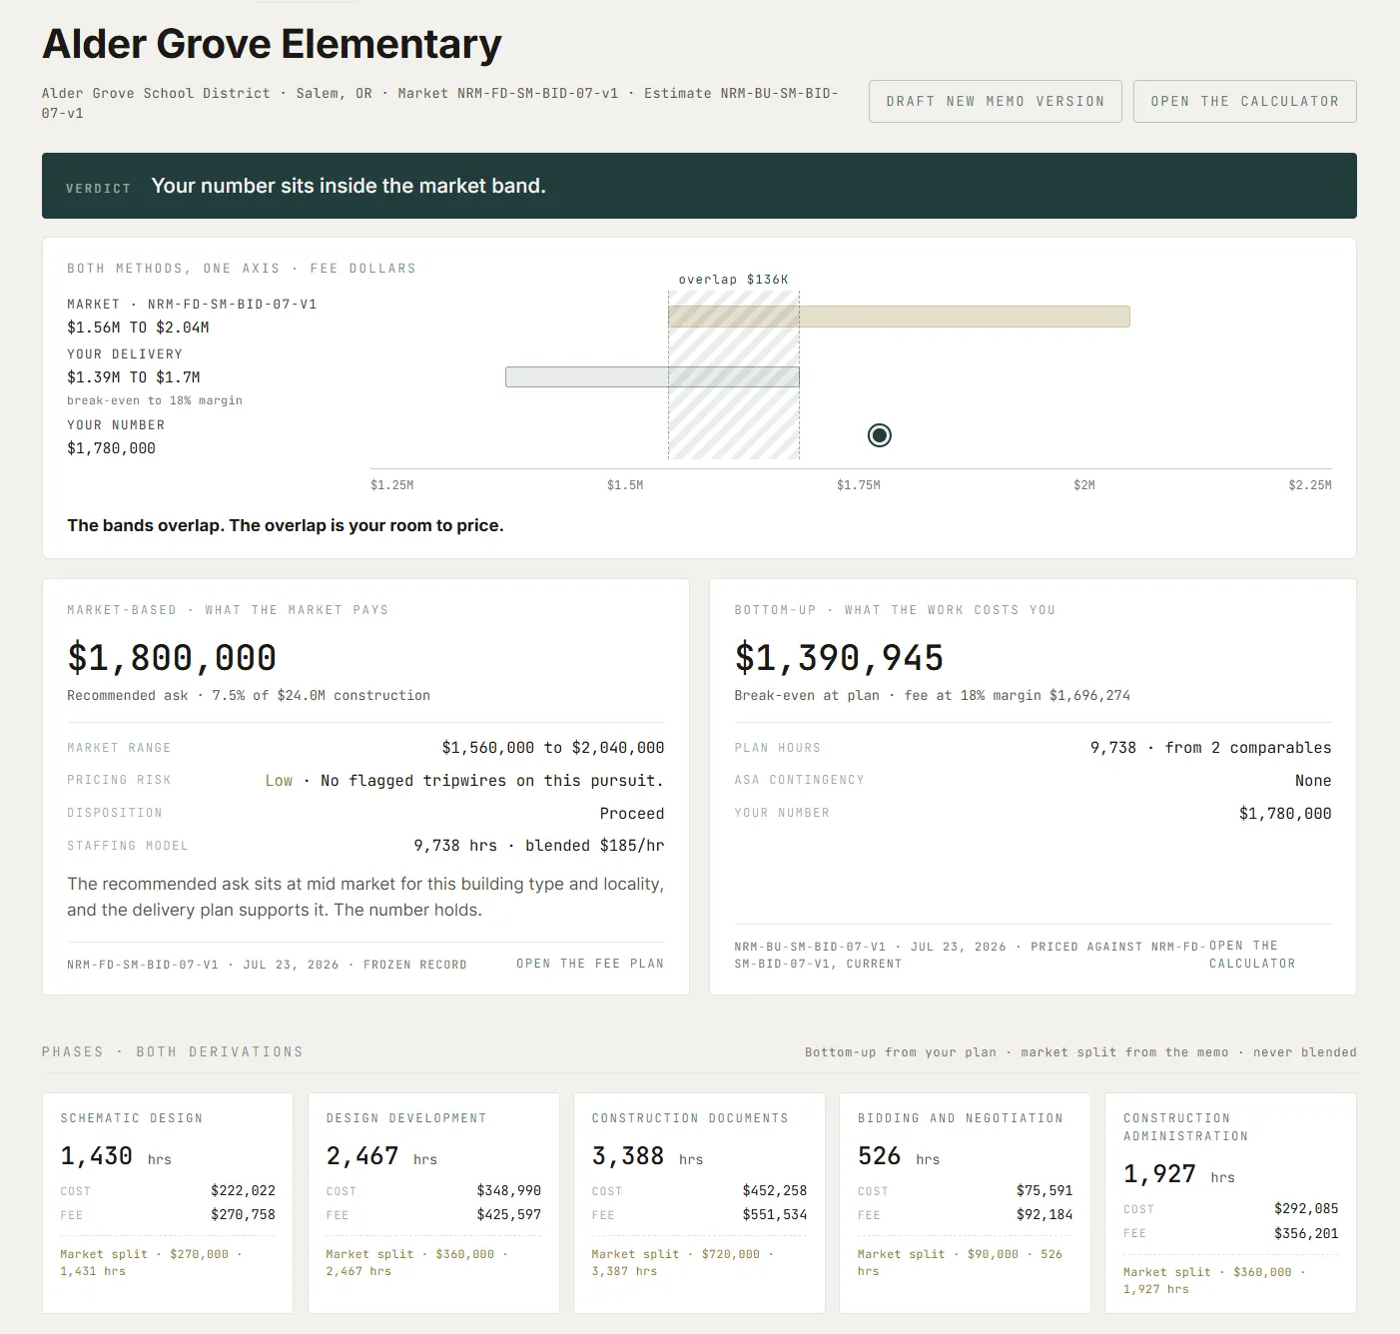Screen dimensions: 1400x1334
Task: Select the Your Number marker on chart
Action: point(879,435)
